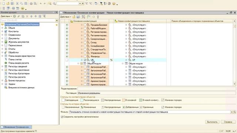237x133 pixels.
Task: Select Внешние источники данных tree item
Action: tap(21, 88)
